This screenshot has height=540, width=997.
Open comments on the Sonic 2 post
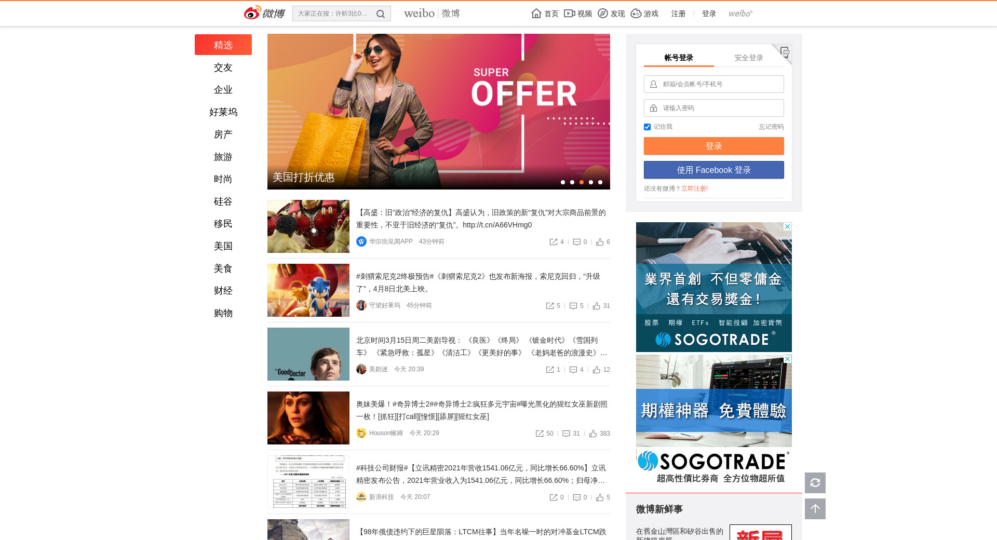[573, 306]
